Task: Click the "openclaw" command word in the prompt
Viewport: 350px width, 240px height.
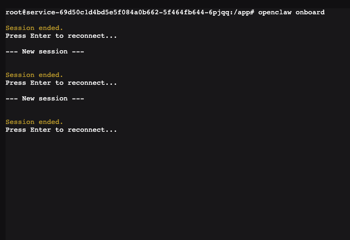Action: (x=272, y=12)
